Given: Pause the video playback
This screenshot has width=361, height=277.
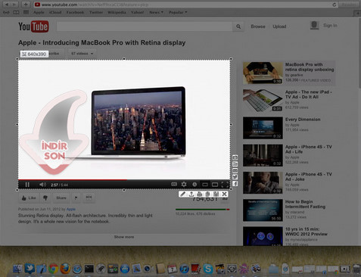Looking at the screenshot, I should [27, 185].
